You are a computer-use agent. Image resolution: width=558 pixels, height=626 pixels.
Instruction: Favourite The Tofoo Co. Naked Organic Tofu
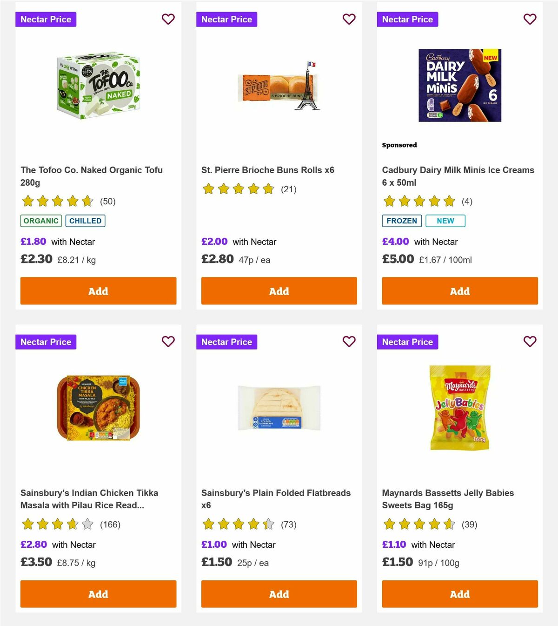pos(168,19)
